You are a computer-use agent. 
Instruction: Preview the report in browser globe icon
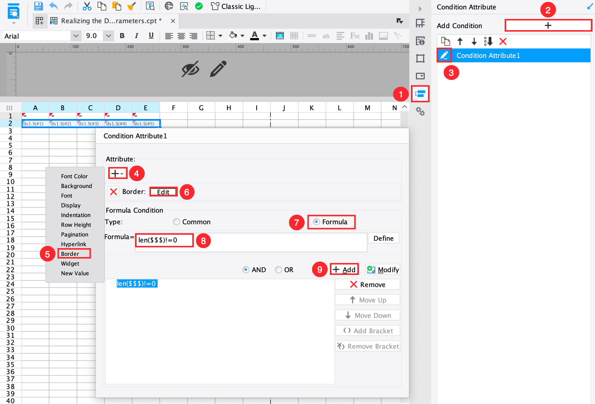coord(169,6)
